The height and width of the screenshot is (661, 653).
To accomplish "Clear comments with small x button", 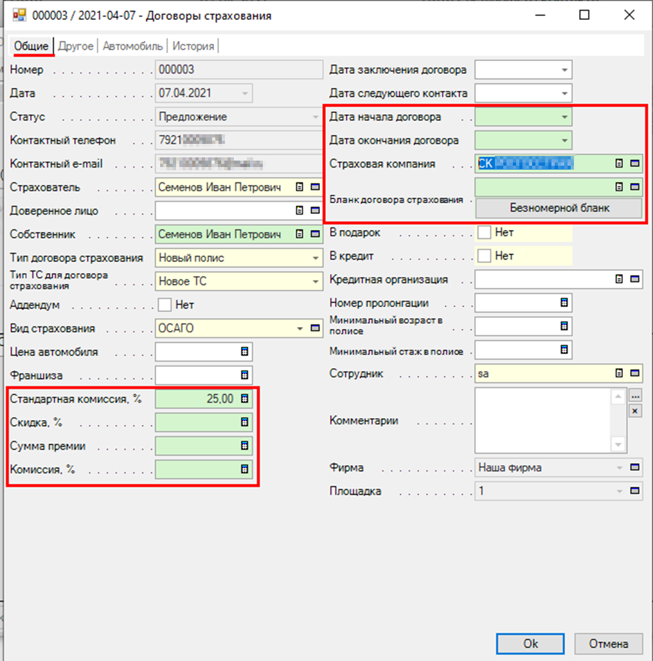I will [x=635, y=410].
